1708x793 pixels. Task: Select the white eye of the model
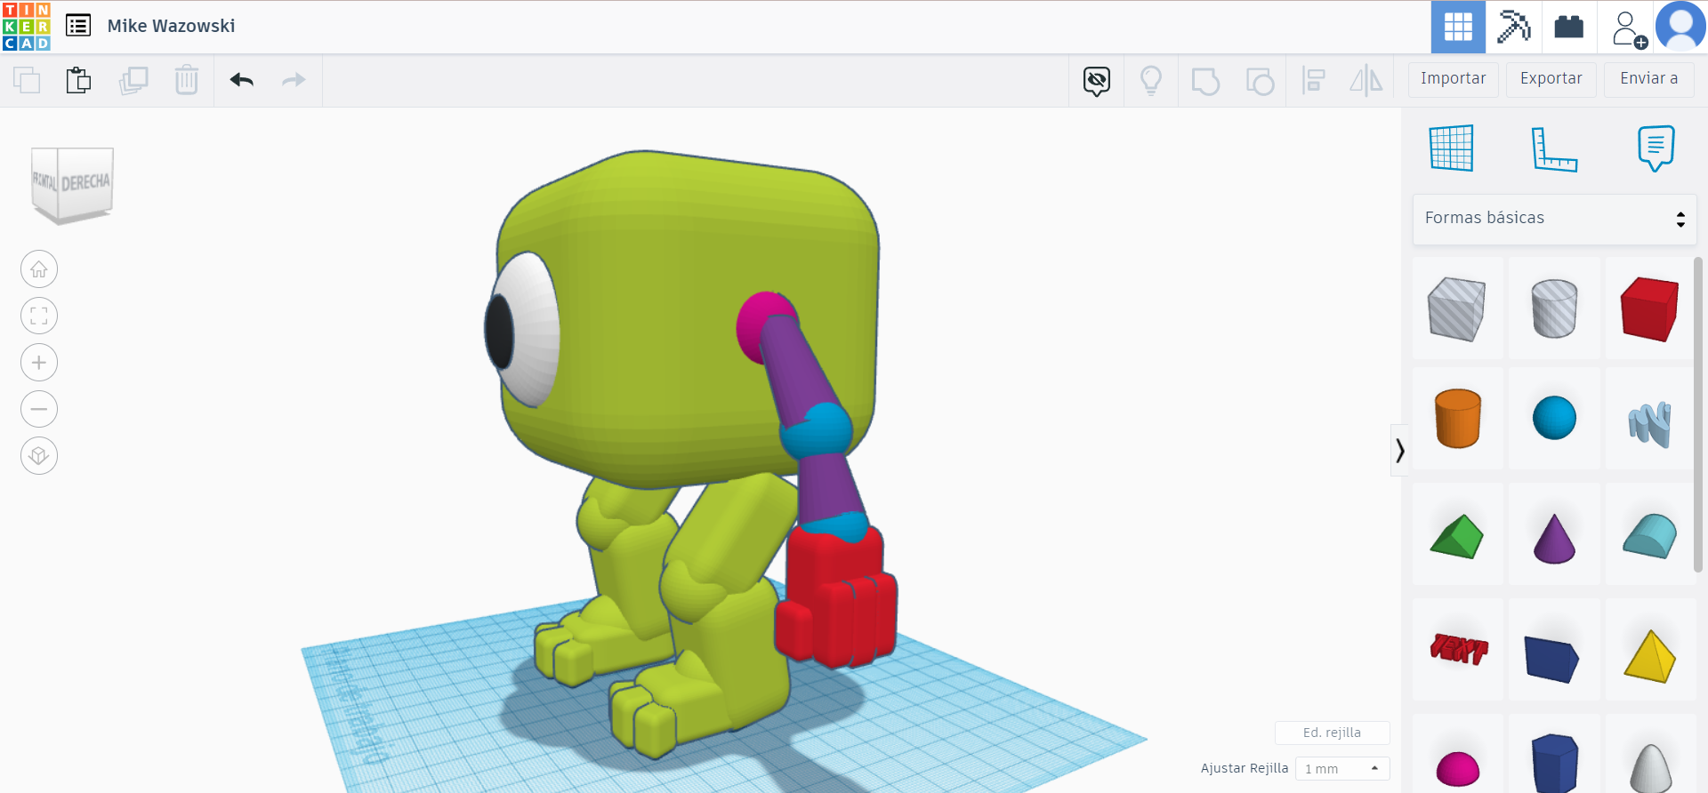(534, 329)
